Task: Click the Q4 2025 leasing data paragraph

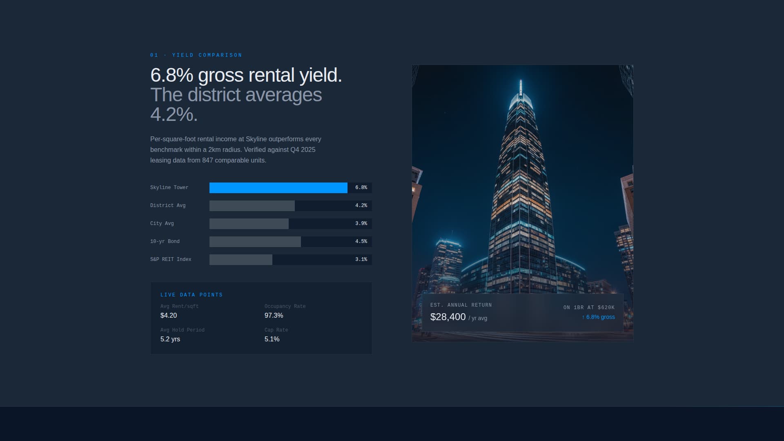Action: click(x=235, y=150)
